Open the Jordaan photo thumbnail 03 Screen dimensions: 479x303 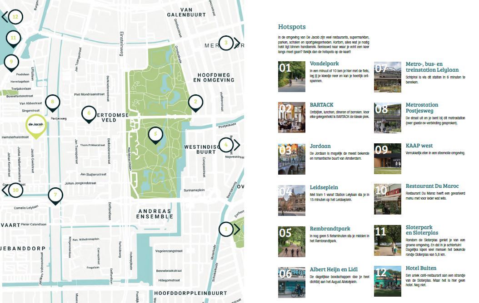(291, 159)
